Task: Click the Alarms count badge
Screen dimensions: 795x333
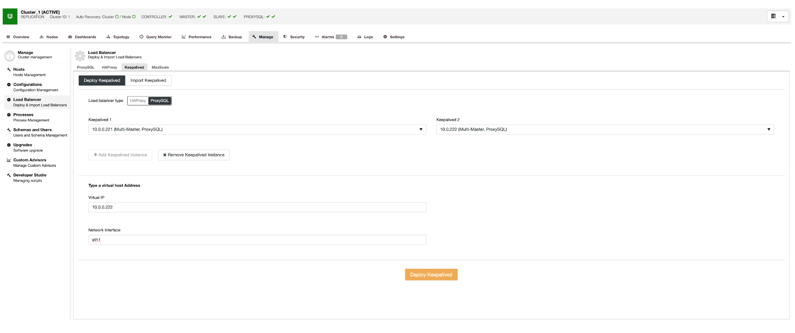Action: (341, 37)
